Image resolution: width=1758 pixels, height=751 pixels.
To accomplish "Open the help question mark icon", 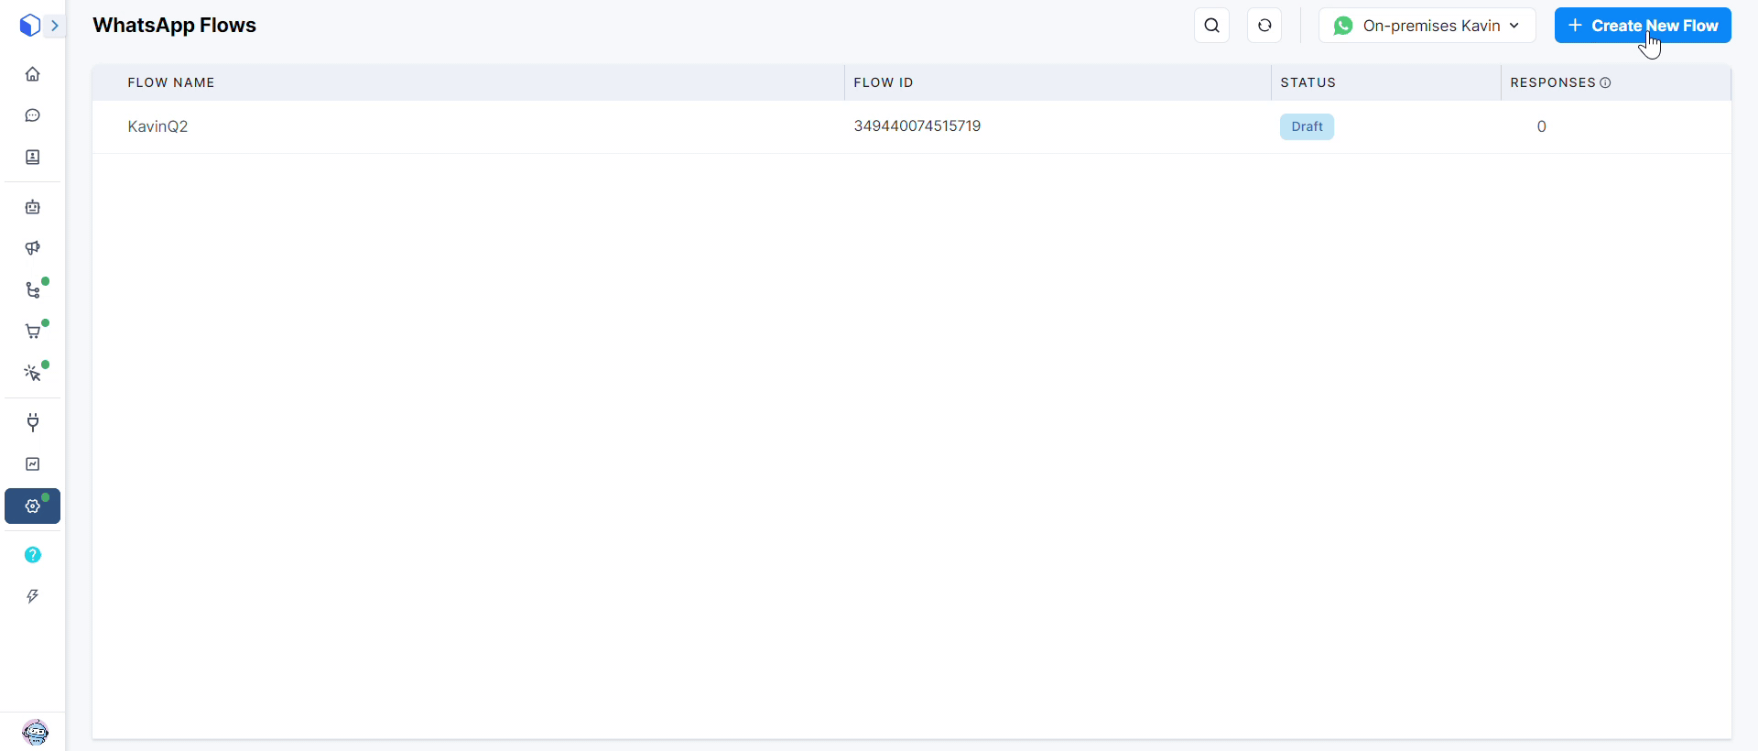I will (33, 555).
